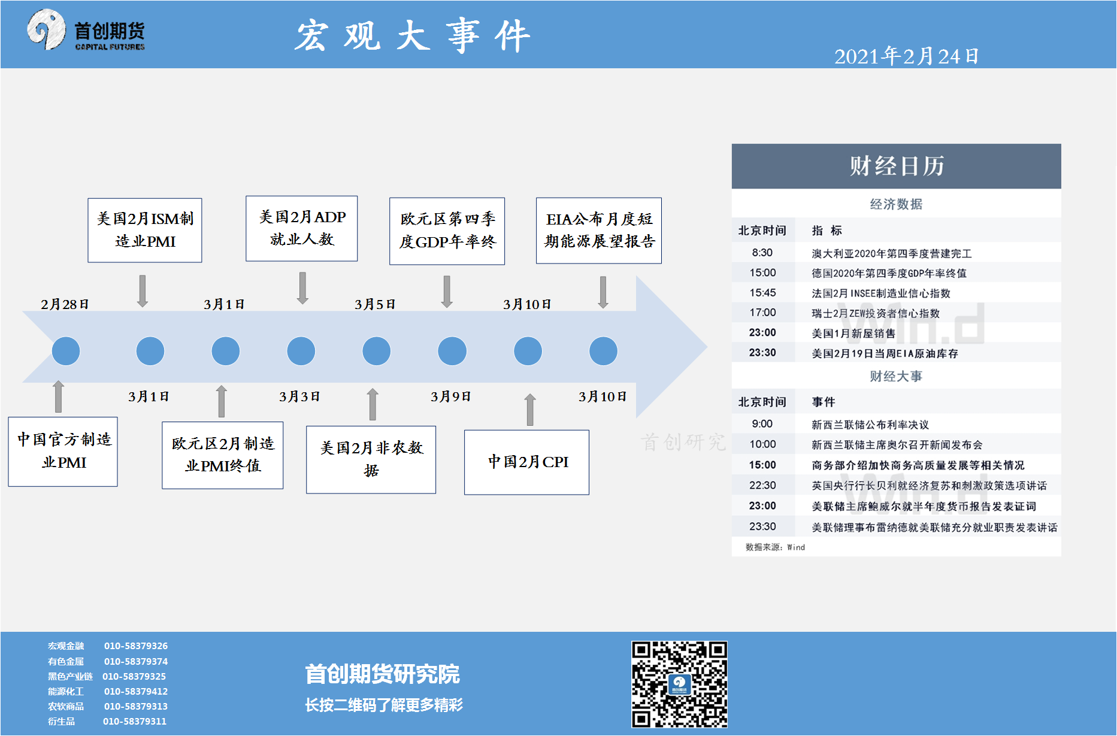Click the up arrow above 中国官方制造业PMI box
This screenshot has height=736, width=1117.
(x=58, y=396)
